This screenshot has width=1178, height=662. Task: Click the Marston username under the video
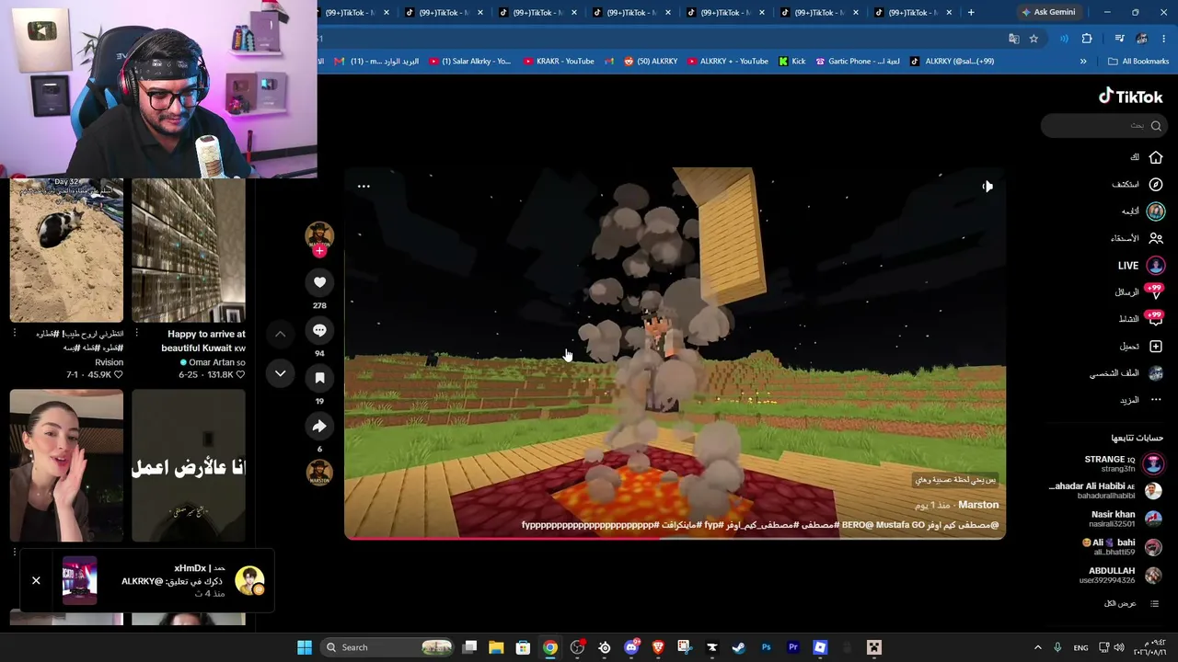pyautogui.click(x=978, y=505)
